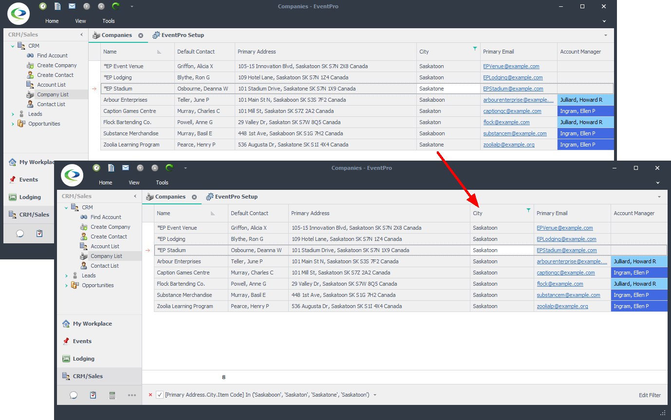Switch to EventPro Setup tab in front window
The width and height of the screenshot is (671, 420).
coord(232,197)
